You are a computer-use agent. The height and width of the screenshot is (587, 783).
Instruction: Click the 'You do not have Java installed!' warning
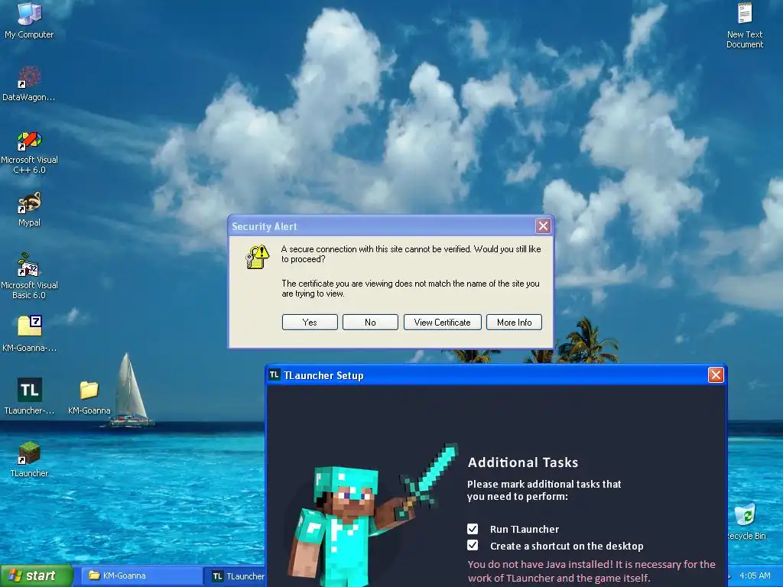click(x=592, y=571)
